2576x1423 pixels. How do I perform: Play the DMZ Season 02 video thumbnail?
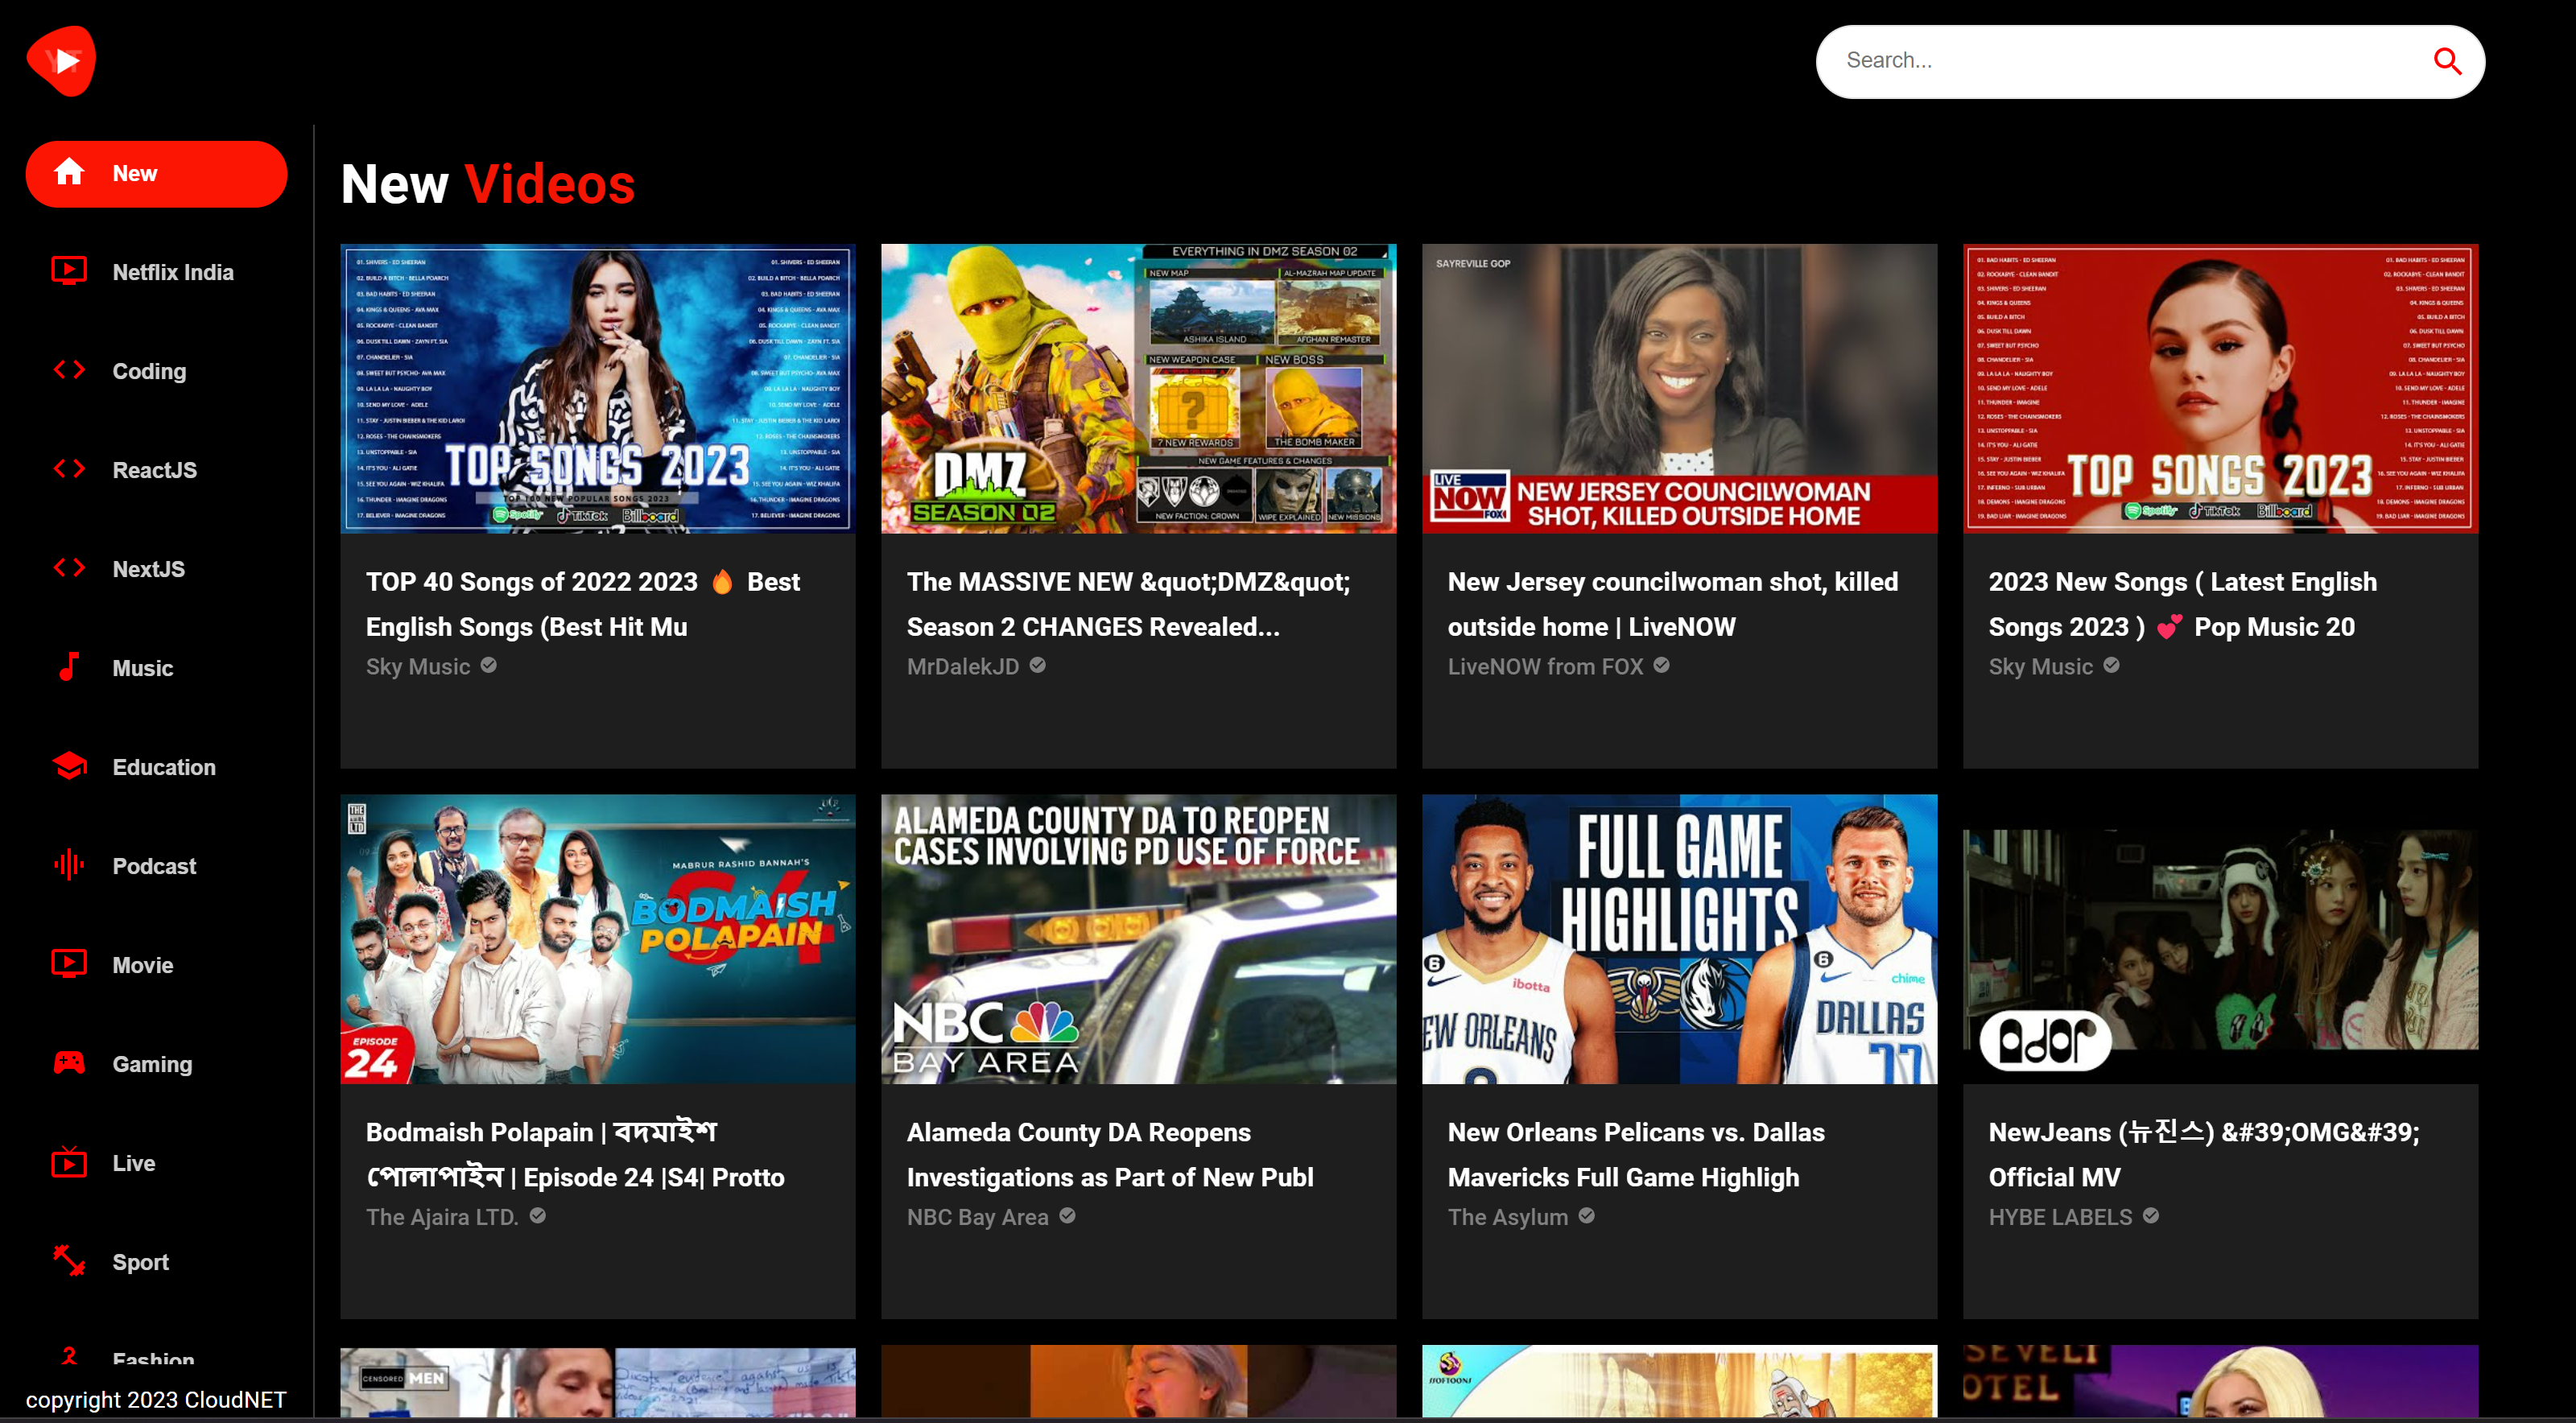[1138, 389]
